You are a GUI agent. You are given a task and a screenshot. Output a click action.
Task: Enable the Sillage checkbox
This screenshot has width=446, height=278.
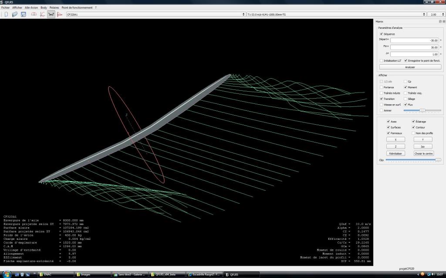pos(405,99)
